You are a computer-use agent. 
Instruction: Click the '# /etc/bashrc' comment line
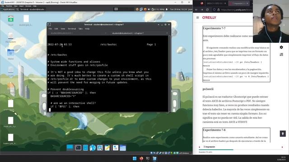(x=57, y=55)
